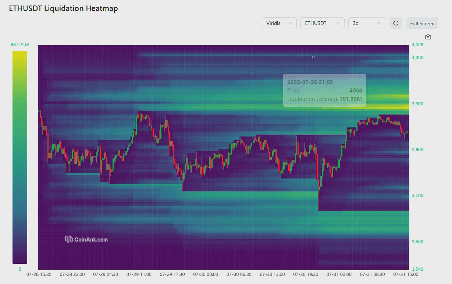Click the 07-31 02:00 time label
This screenshot has width=452, height=284.
point(339,274)
